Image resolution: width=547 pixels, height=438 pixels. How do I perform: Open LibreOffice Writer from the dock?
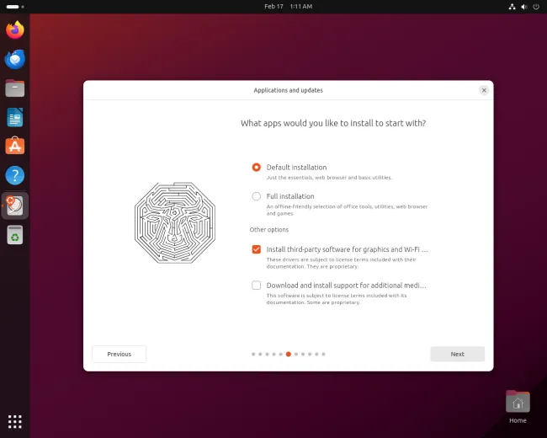click(14, 117)
